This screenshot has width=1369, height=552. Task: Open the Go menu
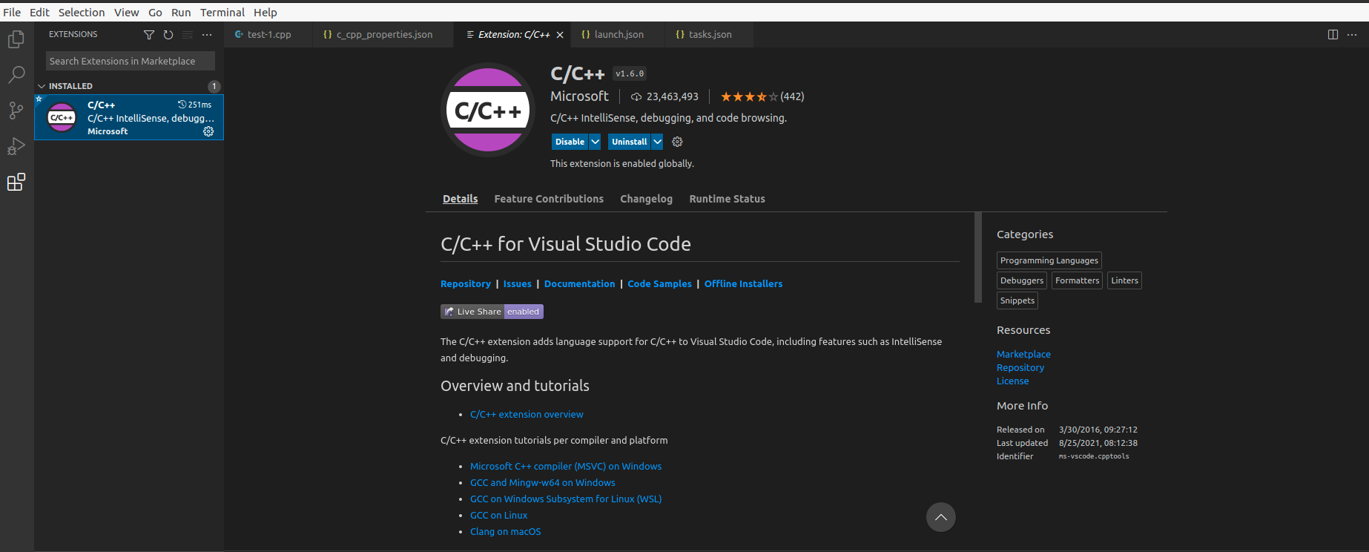point(155,12)
